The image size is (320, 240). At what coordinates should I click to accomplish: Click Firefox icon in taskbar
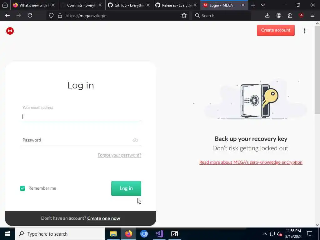(x=128, y=234)
